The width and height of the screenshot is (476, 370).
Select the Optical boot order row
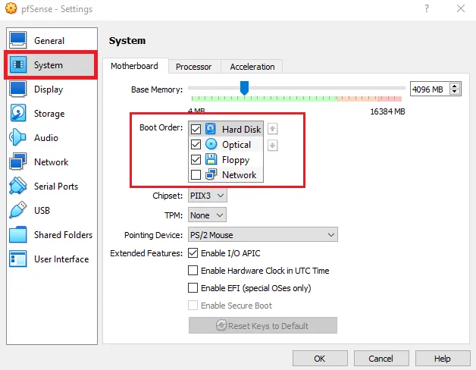click(226, 144)
